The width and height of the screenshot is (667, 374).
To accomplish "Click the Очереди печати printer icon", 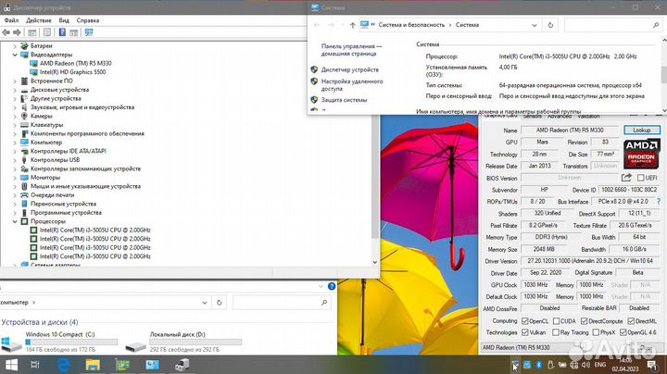I will tap(24, 195).
